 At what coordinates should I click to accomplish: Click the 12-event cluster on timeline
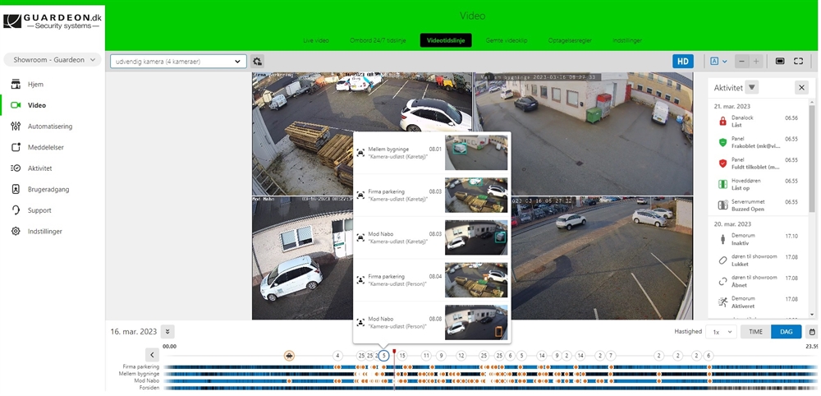(x=461, y=356)
